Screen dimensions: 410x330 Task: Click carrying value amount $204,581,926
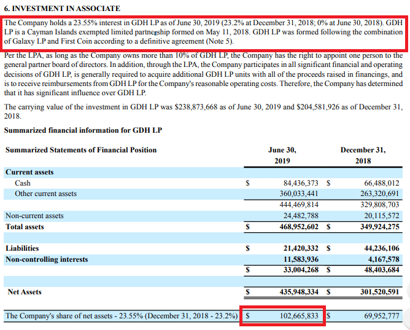coord(318,107)
